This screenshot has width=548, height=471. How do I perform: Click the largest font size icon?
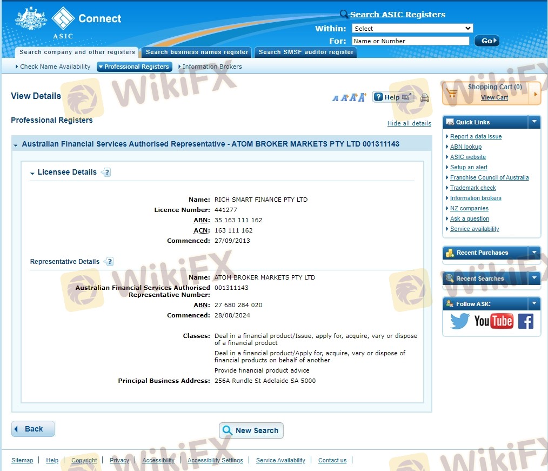pos(362,97)
